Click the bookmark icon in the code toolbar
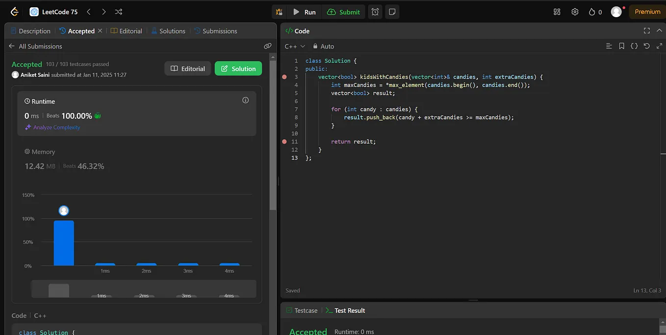The height and width of the screenshot is (335, 666). point(621,46)
